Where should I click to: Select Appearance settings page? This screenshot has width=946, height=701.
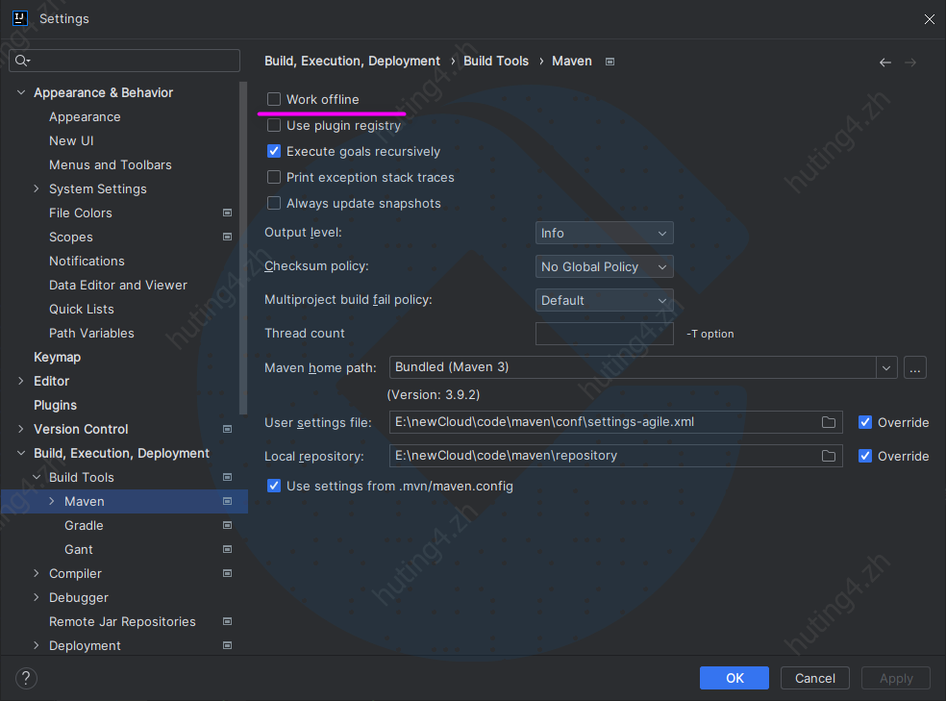click(x=85, y=117)
